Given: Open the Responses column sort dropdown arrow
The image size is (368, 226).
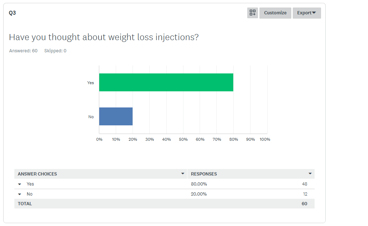Looking at the screenshot, I should pos(310,174).
